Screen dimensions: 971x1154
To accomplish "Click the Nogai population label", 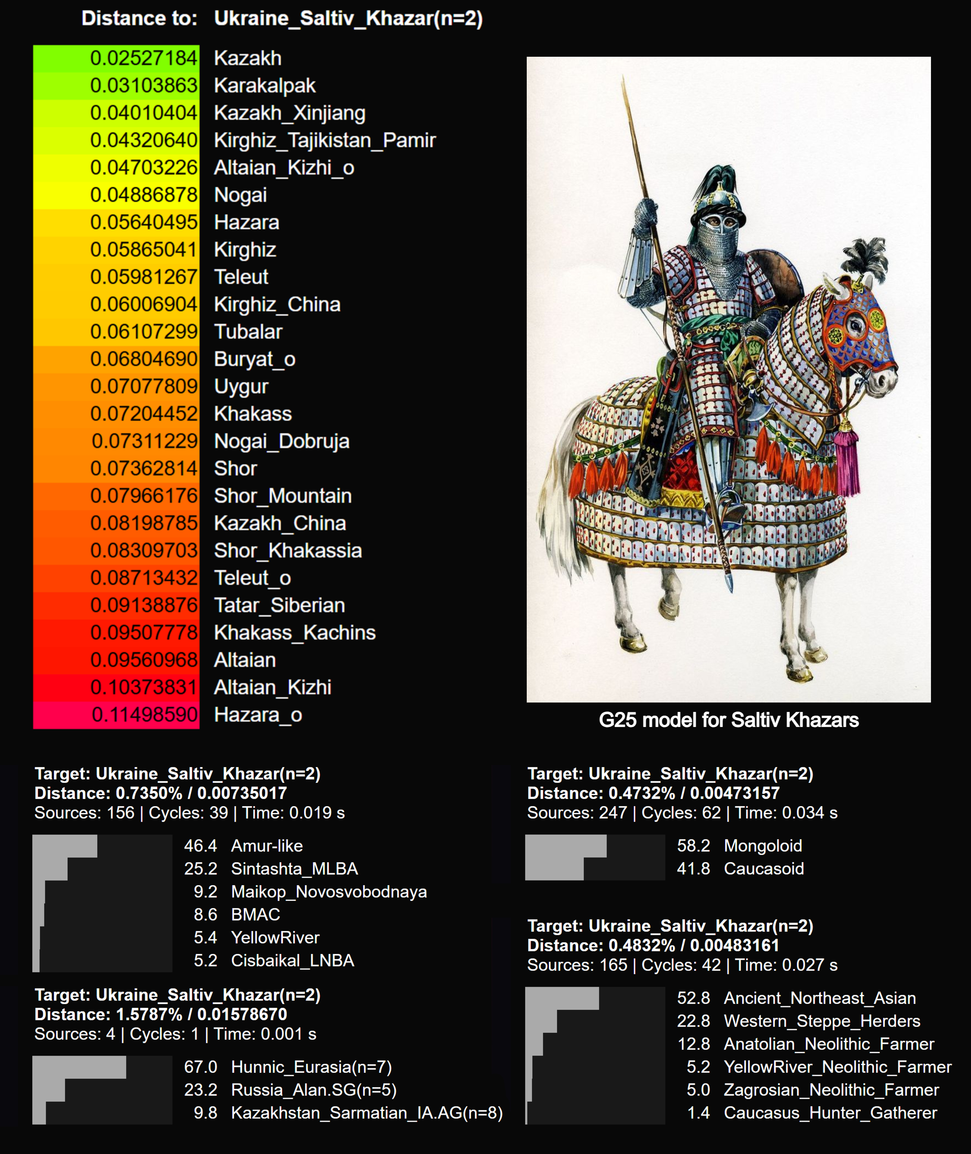I will coord(240,195).
